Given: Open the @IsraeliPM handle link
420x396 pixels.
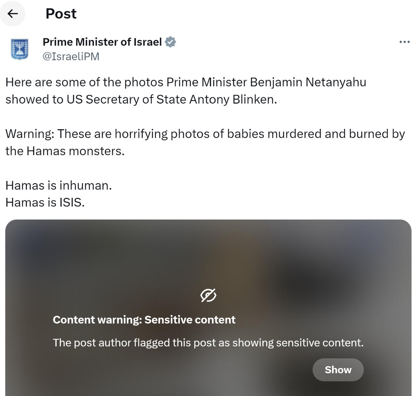Looking at the screenshot, I should click(71, 56).
